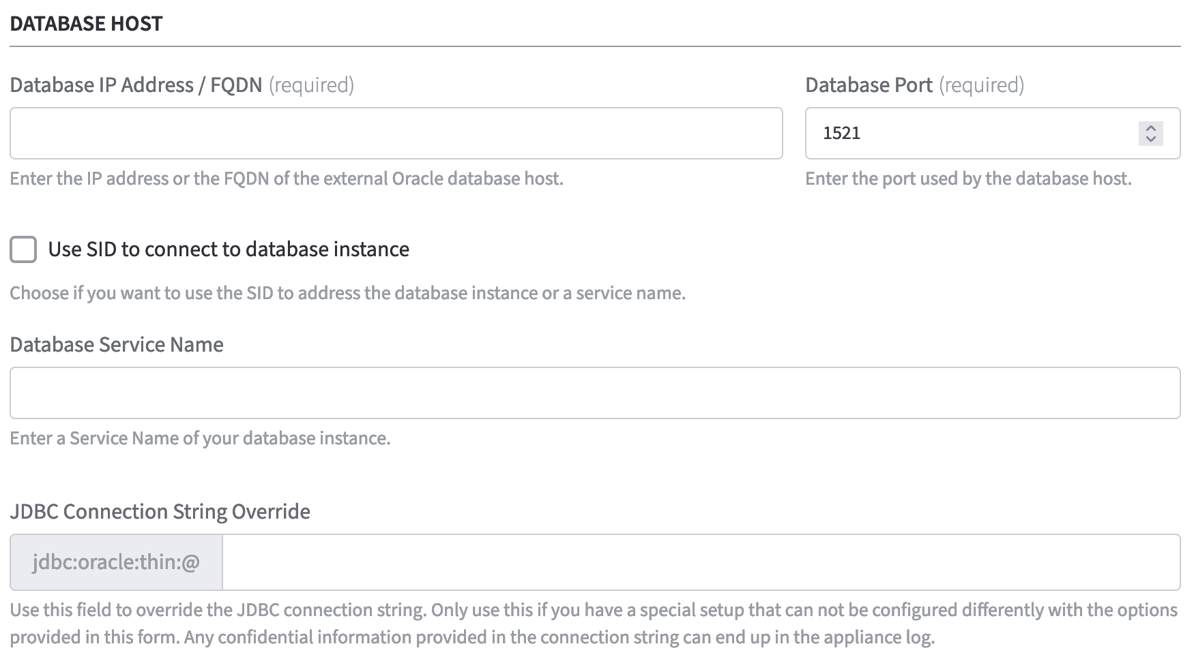Click the Database Service Name input field
This screenshot has width=1194, height=672.
tap(594, 393)
